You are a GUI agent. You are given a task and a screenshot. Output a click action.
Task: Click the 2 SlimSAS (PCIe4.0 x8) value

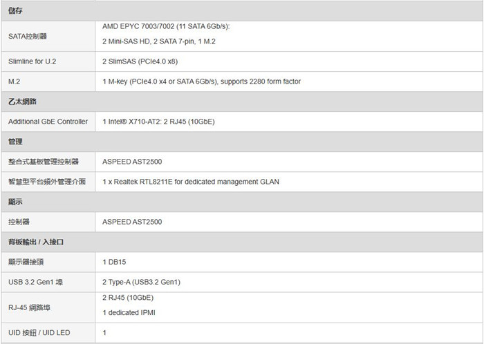(140, 61)
